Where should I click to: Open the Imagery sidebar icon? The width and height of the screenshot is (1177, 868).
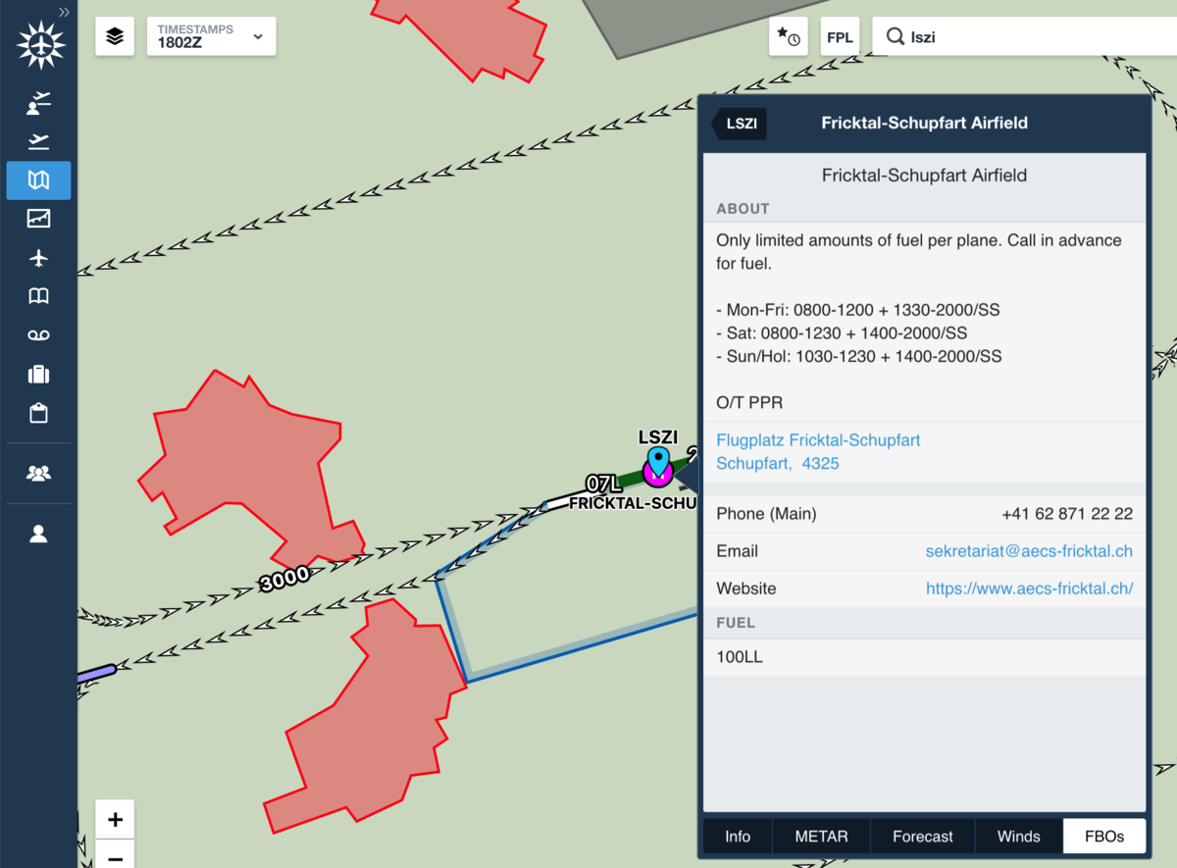pos(38,219)
